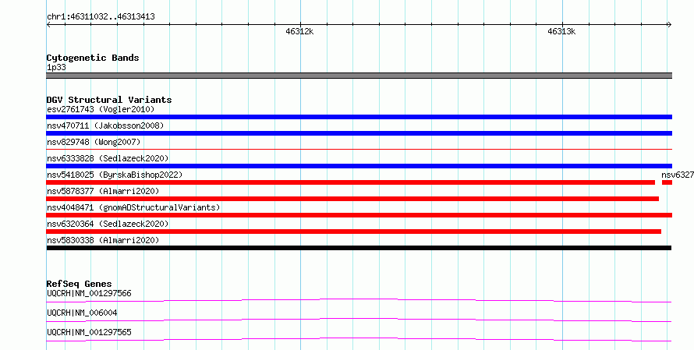694x350 pixels.
Task: Open the RefSeq Genes track title
Action: (79, 284)
